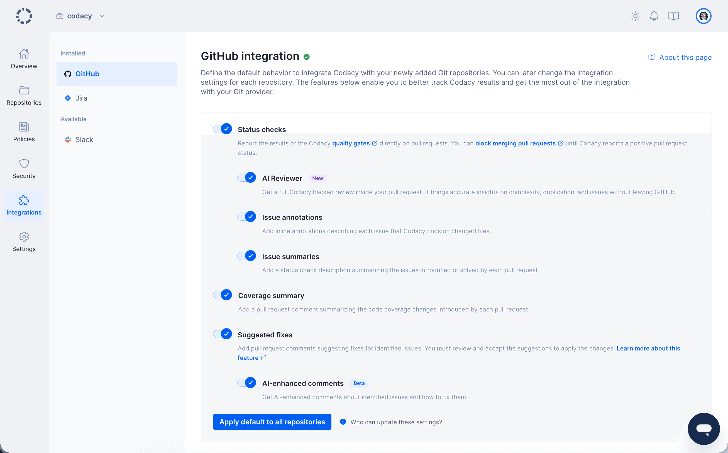
Task: Expand the codacy organization dropdown
Action: tap(102, 16)
